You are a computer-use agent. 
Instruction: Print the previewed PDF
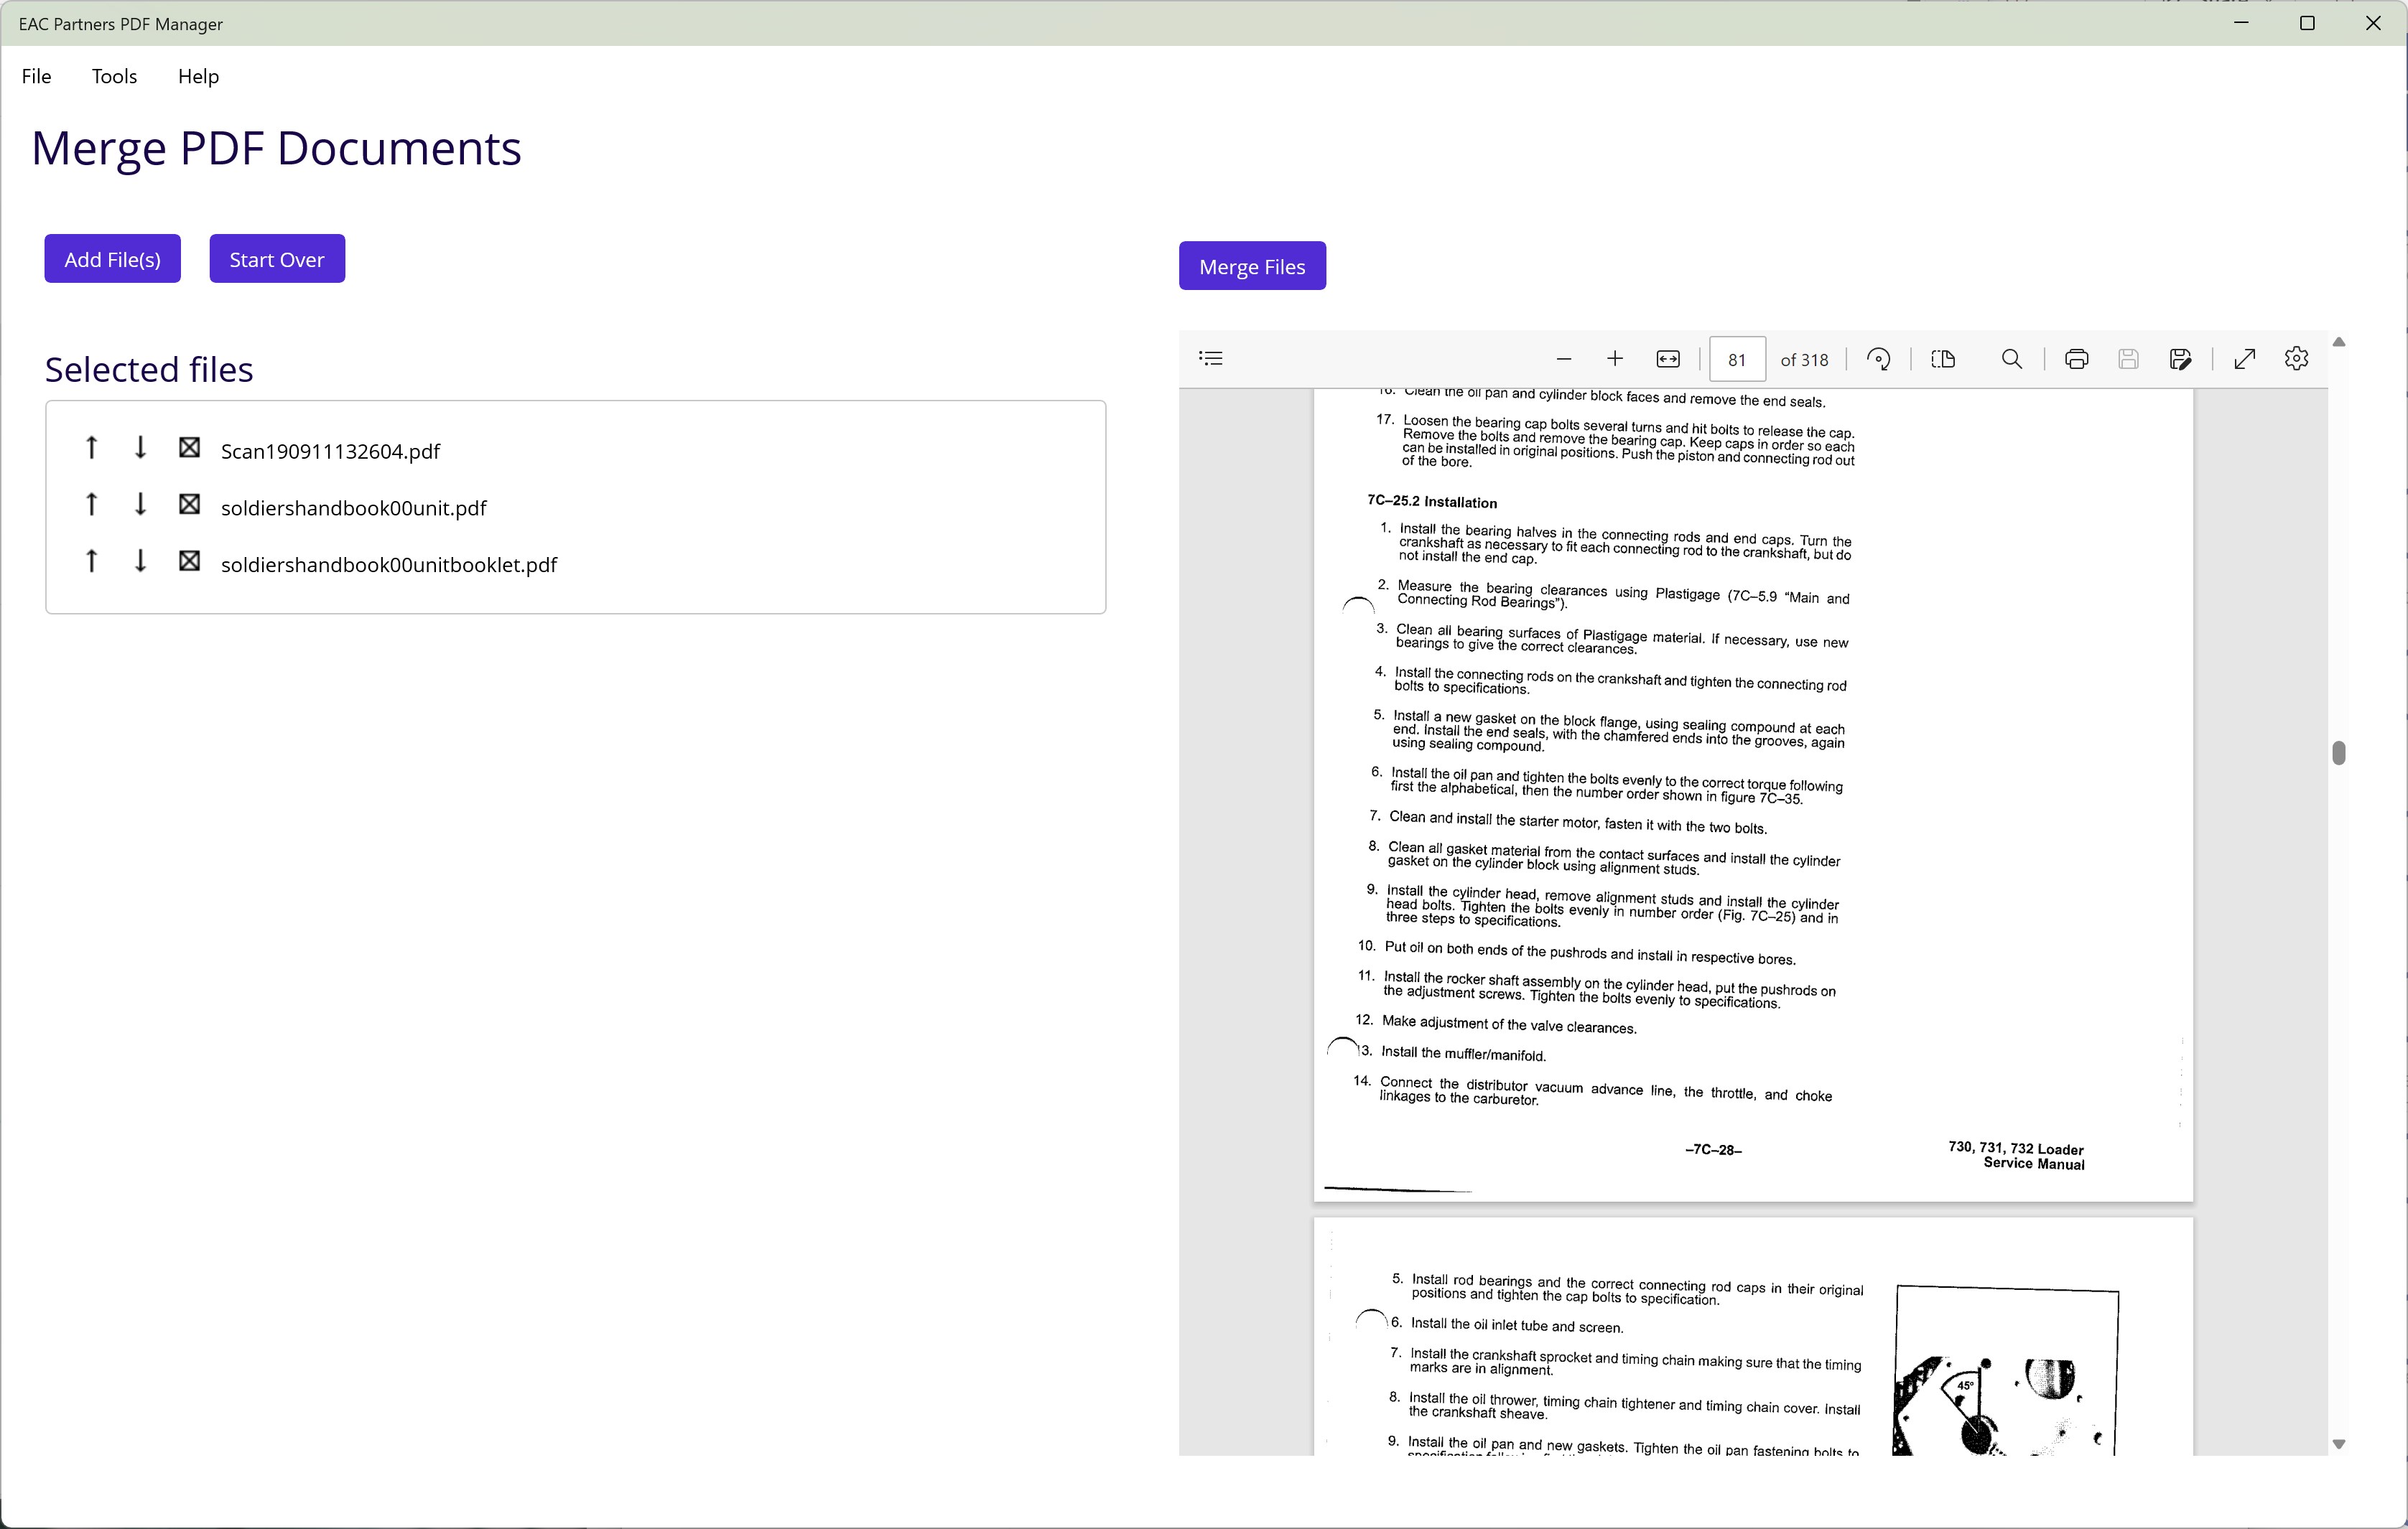[x=2077, y=360]
